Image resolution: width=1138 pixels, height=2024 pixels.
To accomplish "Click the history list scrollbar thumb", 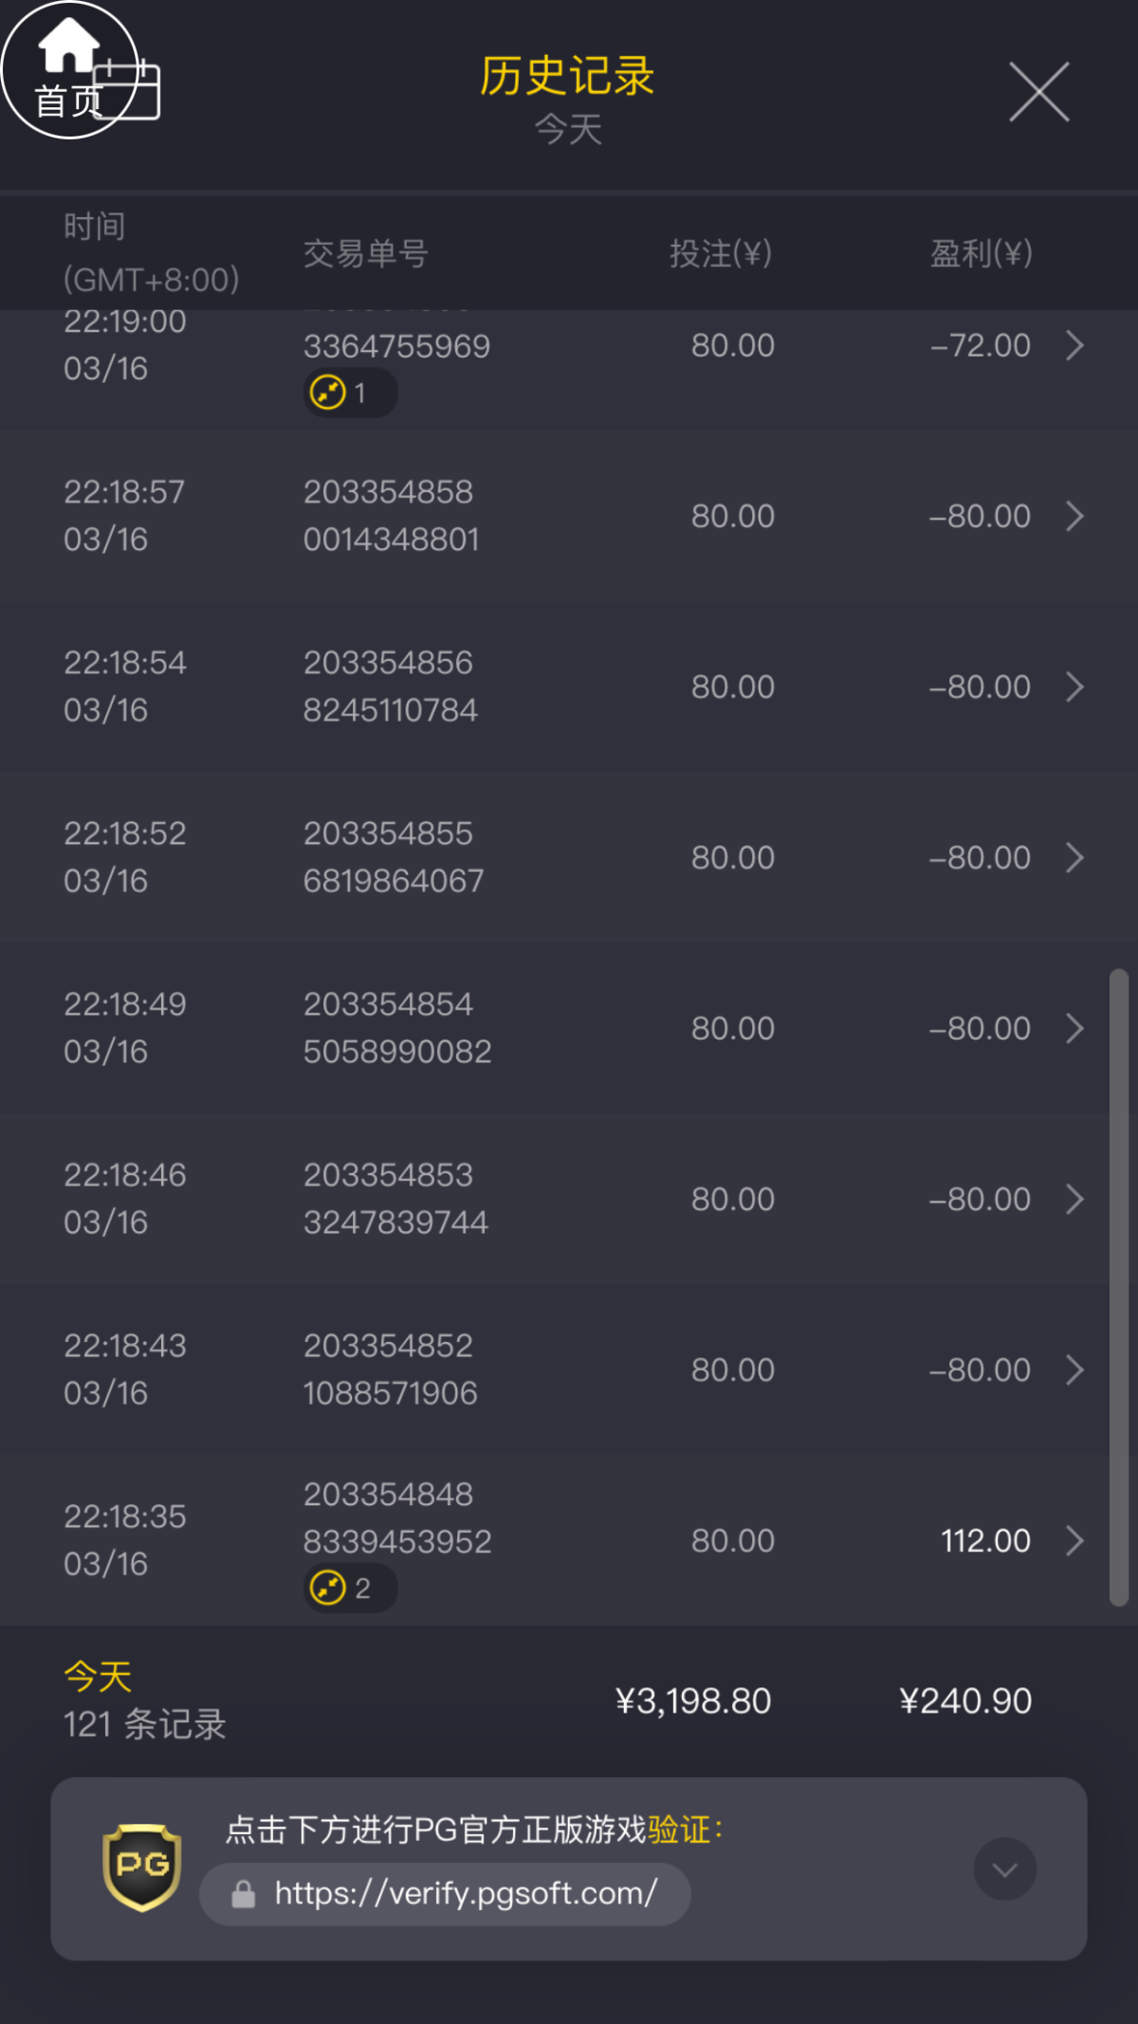I will click(1119, 1287).
